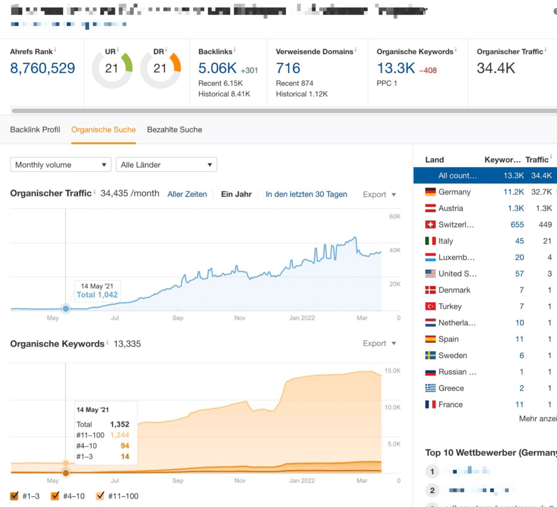Click the Greece flag icon

[430, 388]
